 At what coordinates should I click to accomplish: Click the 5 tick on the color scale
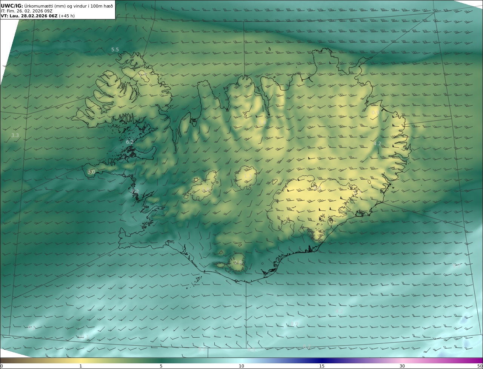point(161,366)
